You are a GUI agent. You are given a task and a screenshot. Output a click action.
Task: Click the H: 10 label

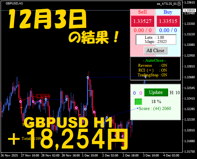[x=175, y=93]
